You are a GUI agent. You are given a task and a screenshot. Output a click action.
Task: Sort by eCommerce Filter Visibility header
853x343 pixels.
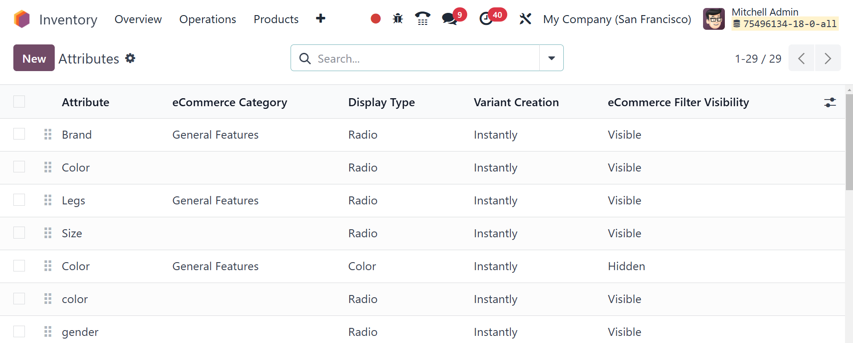pyautogui.click(x=678, y=102)
